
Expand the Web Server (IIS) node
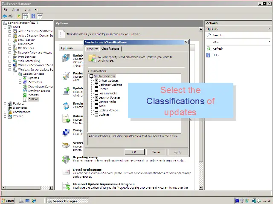pos(10,61)
